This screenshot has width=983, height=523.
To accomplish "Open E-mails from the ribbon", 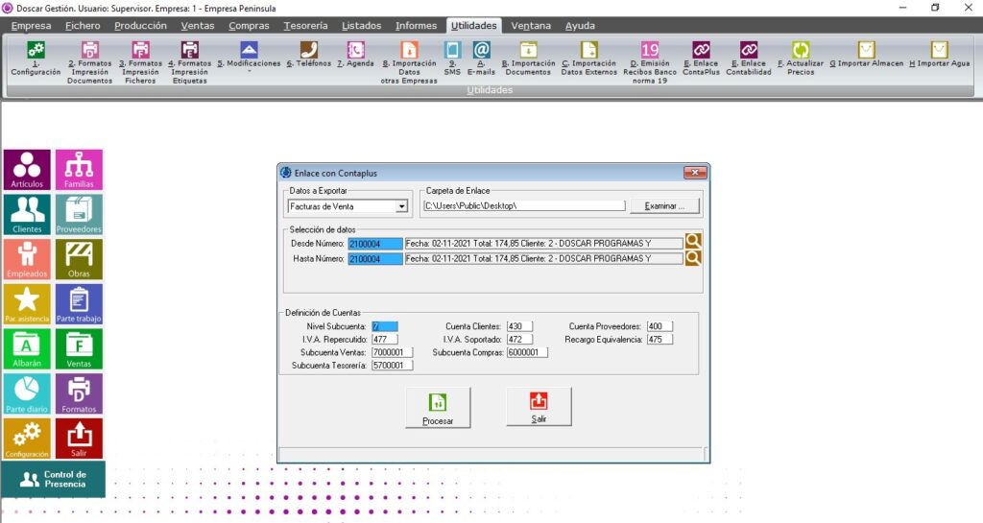I will pos(481,55).
